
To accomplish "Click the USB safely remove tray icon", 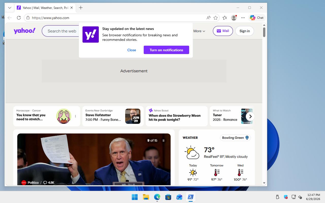I will coord(278,197).
